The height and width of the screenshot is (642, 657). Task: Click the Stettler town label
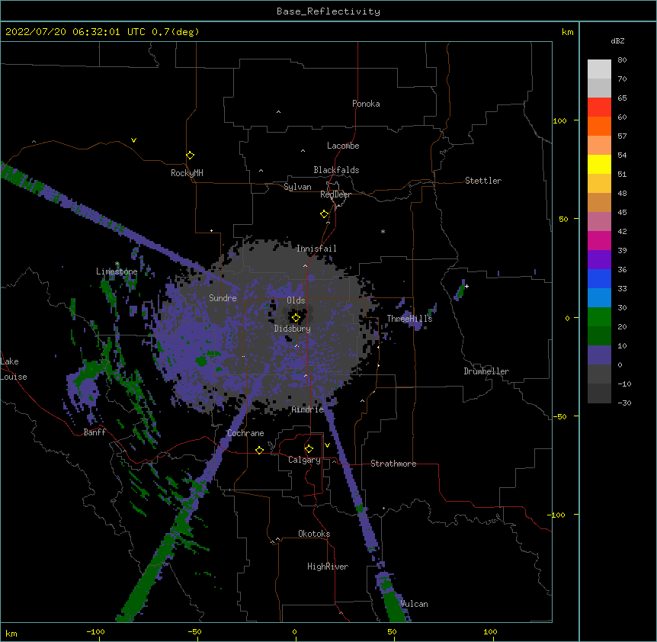[x=483, y=181]
